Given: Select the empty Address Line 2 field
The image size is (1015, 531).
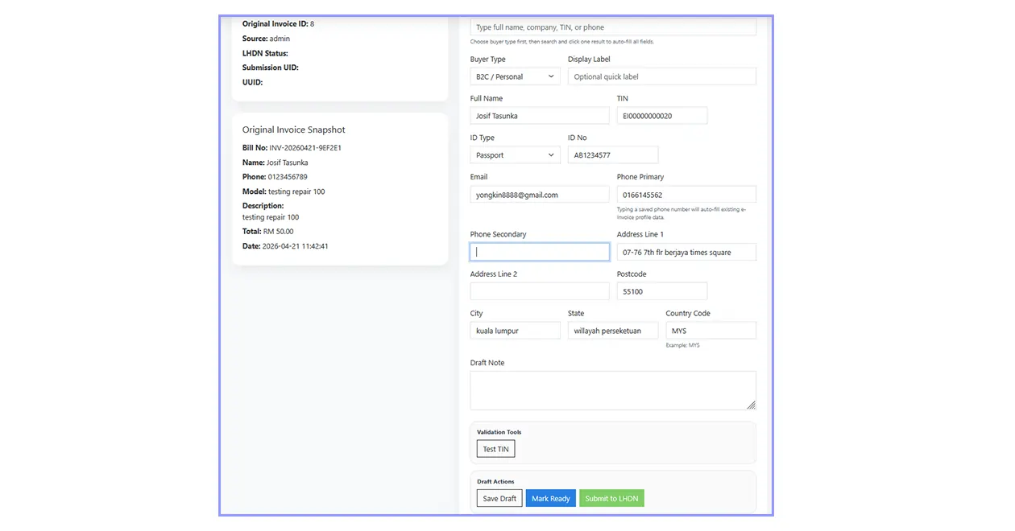Looking at the screenshot, I should pyautogui.click(x=539, y=290).
